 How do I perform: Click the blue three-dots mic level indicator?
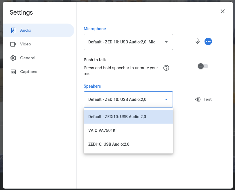pyautogui.click(x=208, y=41)
